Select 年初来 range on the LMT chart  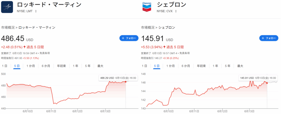tap(61, 66)
